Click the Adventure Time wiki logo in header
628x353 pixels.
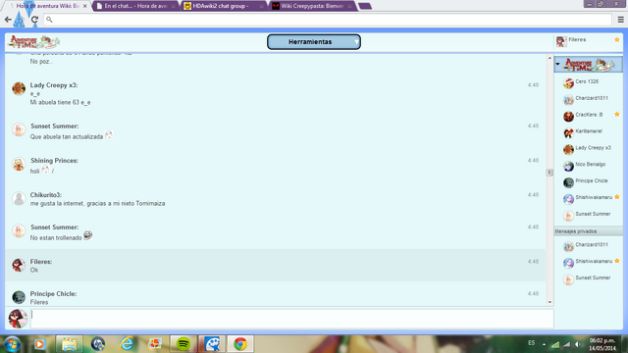click(x=35, y=41)
